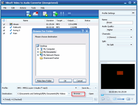This screenshot has width=138, height=105.
Task: Open the Tools menu
Action: [x=33, y=8]
